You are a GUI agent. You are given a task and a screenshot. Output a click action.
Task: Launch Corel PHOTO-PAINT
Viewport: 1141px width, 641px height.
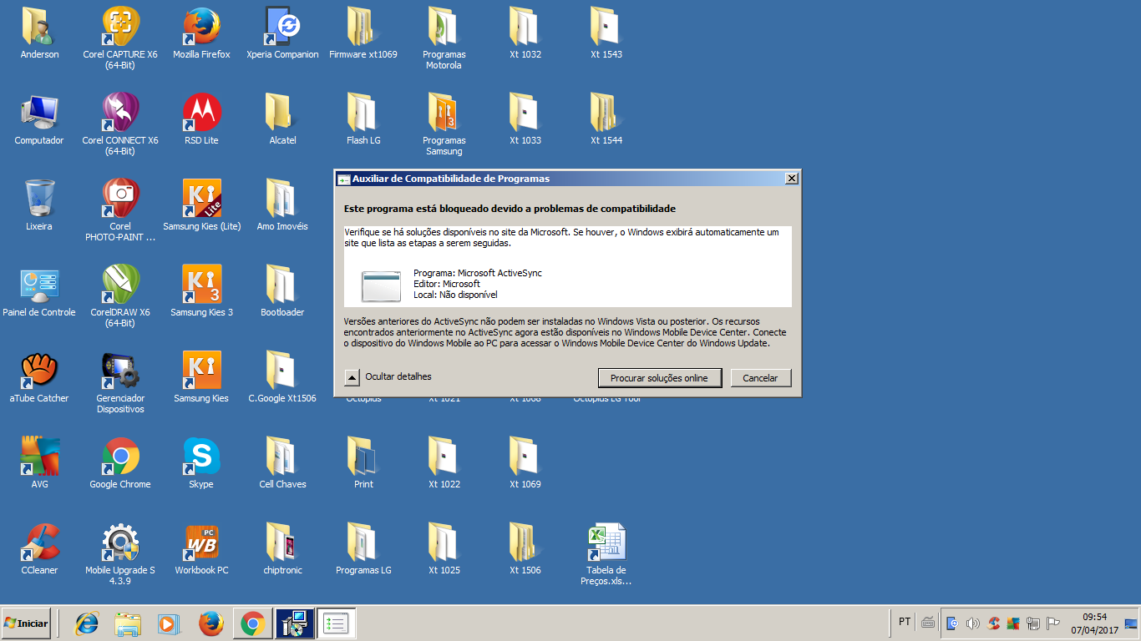[x=120, y=210]
